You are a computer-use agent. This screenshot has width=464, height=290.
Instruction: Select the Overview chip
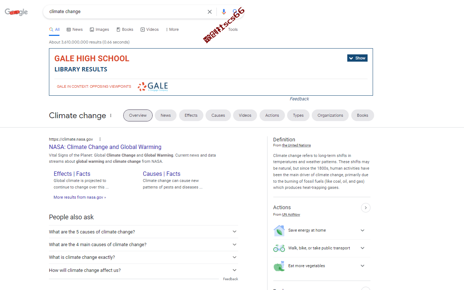pos(138,116)
